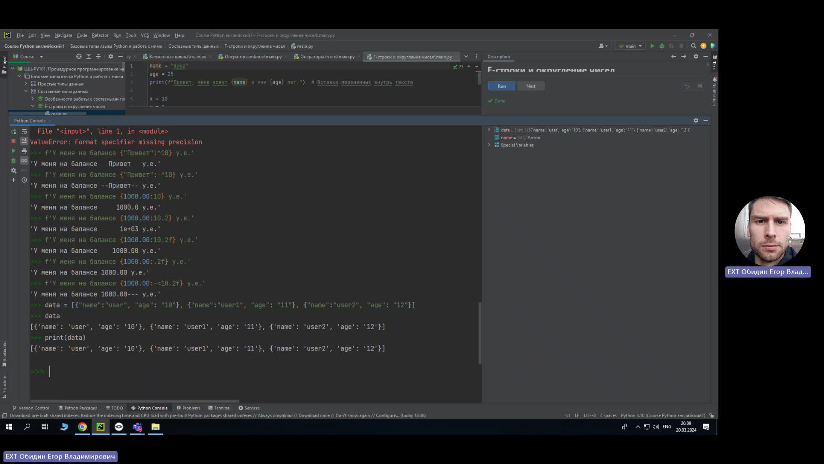This screenshot has height=464, width=824.
Task: Open the Terminal tool window
Action: click(x=219, y=408)
